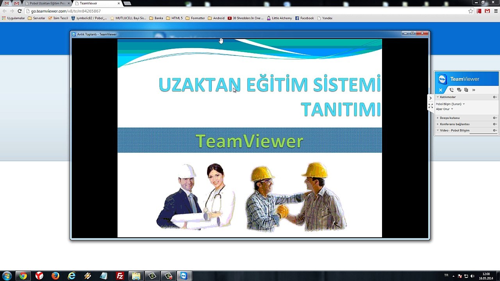Expand the Dosya kutusu section
Viewport: 500px width, 281px height.
pos(438,118)
